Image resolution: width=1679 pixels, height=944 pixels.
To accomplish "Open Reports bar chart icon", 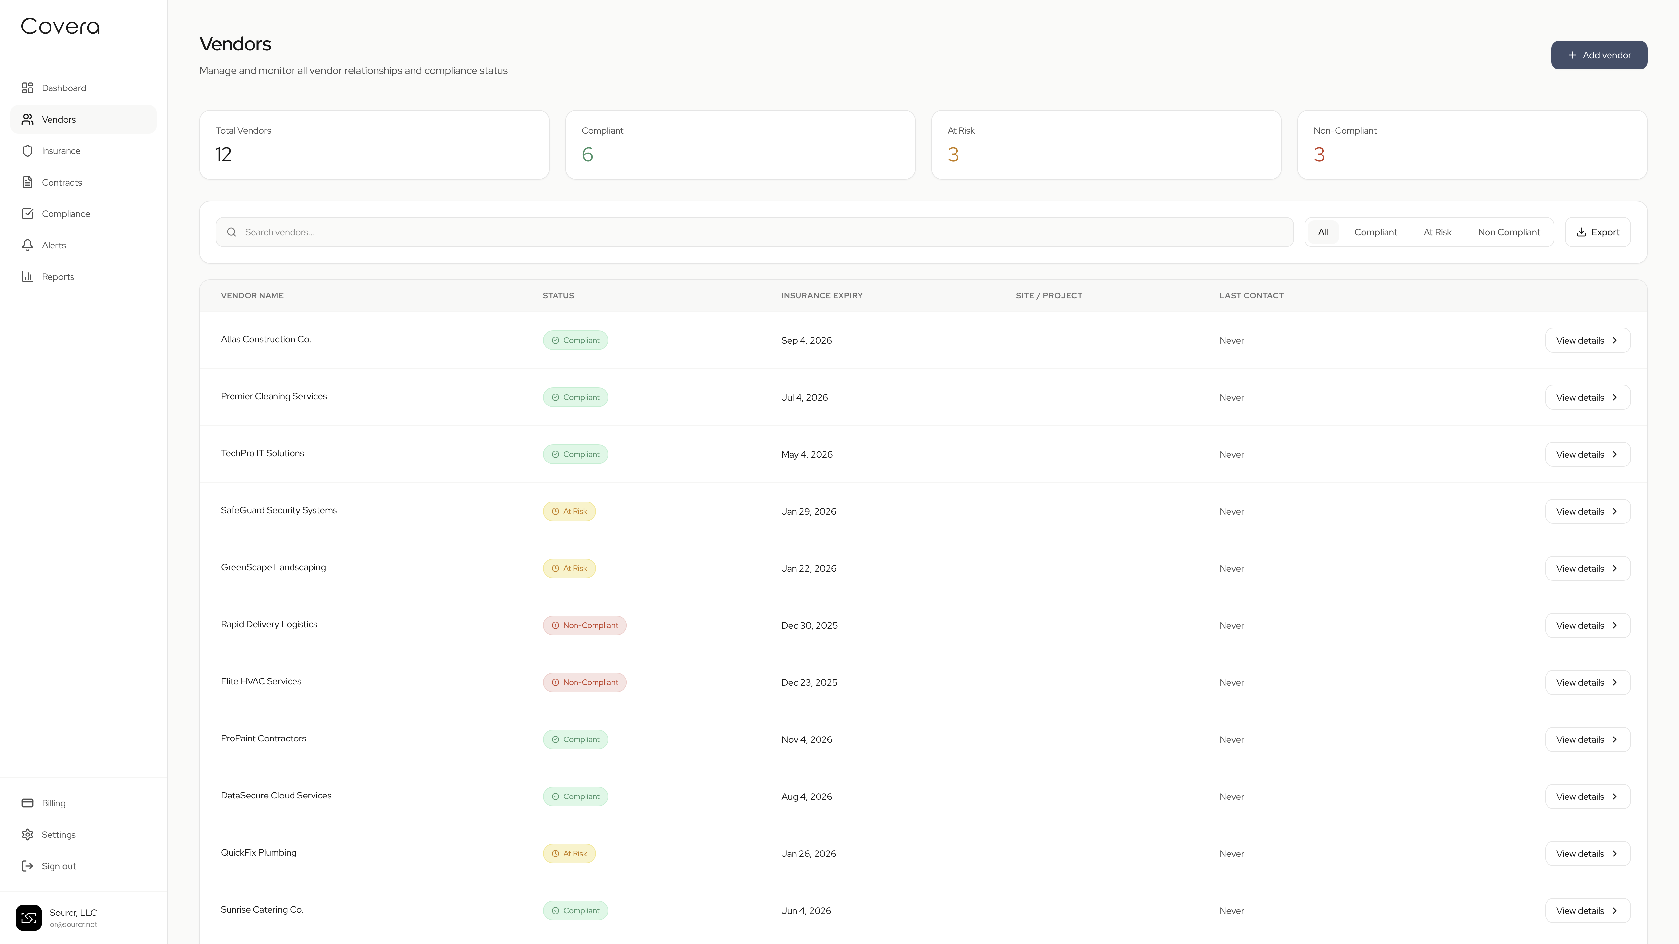I will pyautogui.click(x=27, y=277).
